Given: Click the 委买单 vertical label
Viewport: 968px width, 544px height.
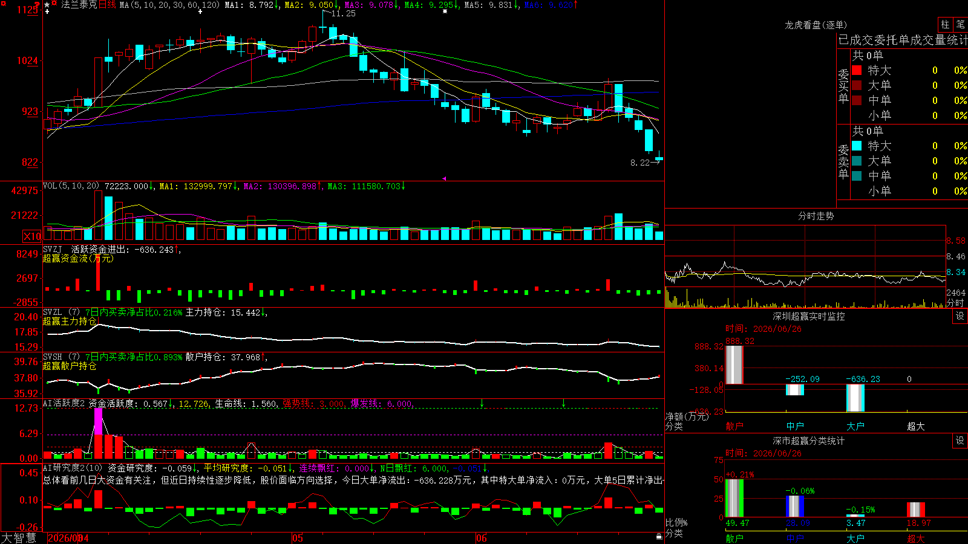Looking at the screenshot, I should (843, 86).
